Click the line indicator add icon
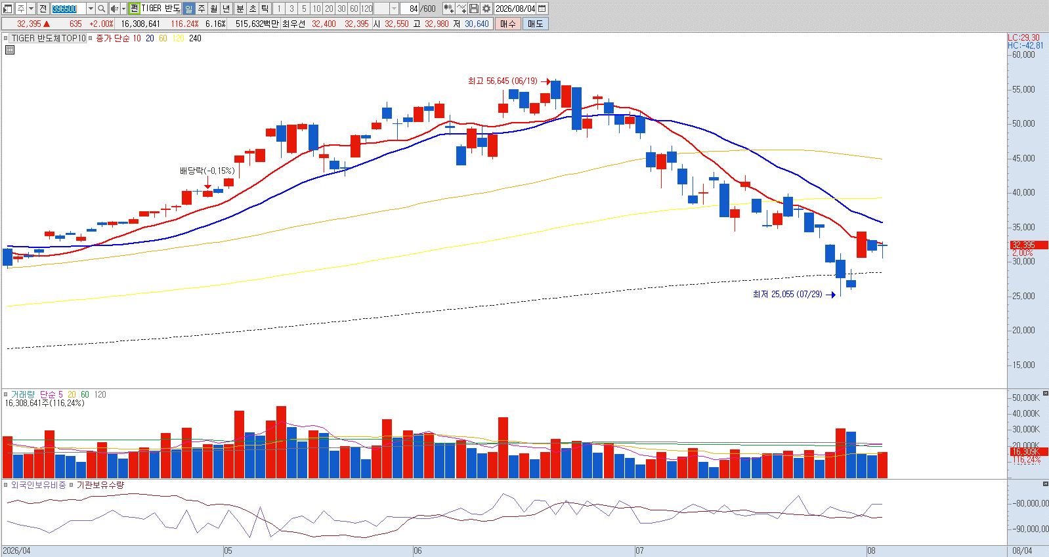 pos(461,9)
